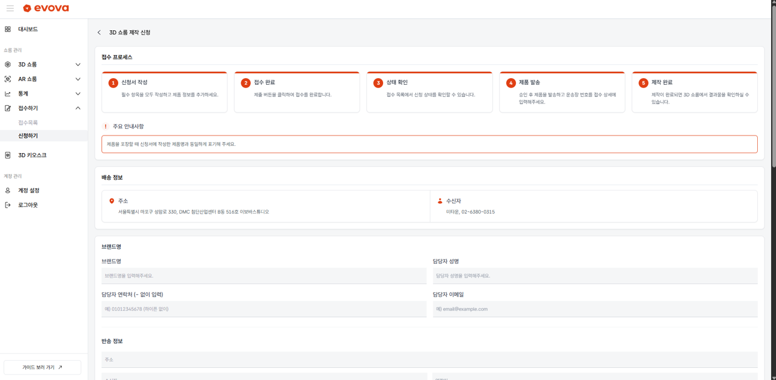Click the 계정 설정 user icon
This screenshot has height=380, width=776.
click(8, 191)
